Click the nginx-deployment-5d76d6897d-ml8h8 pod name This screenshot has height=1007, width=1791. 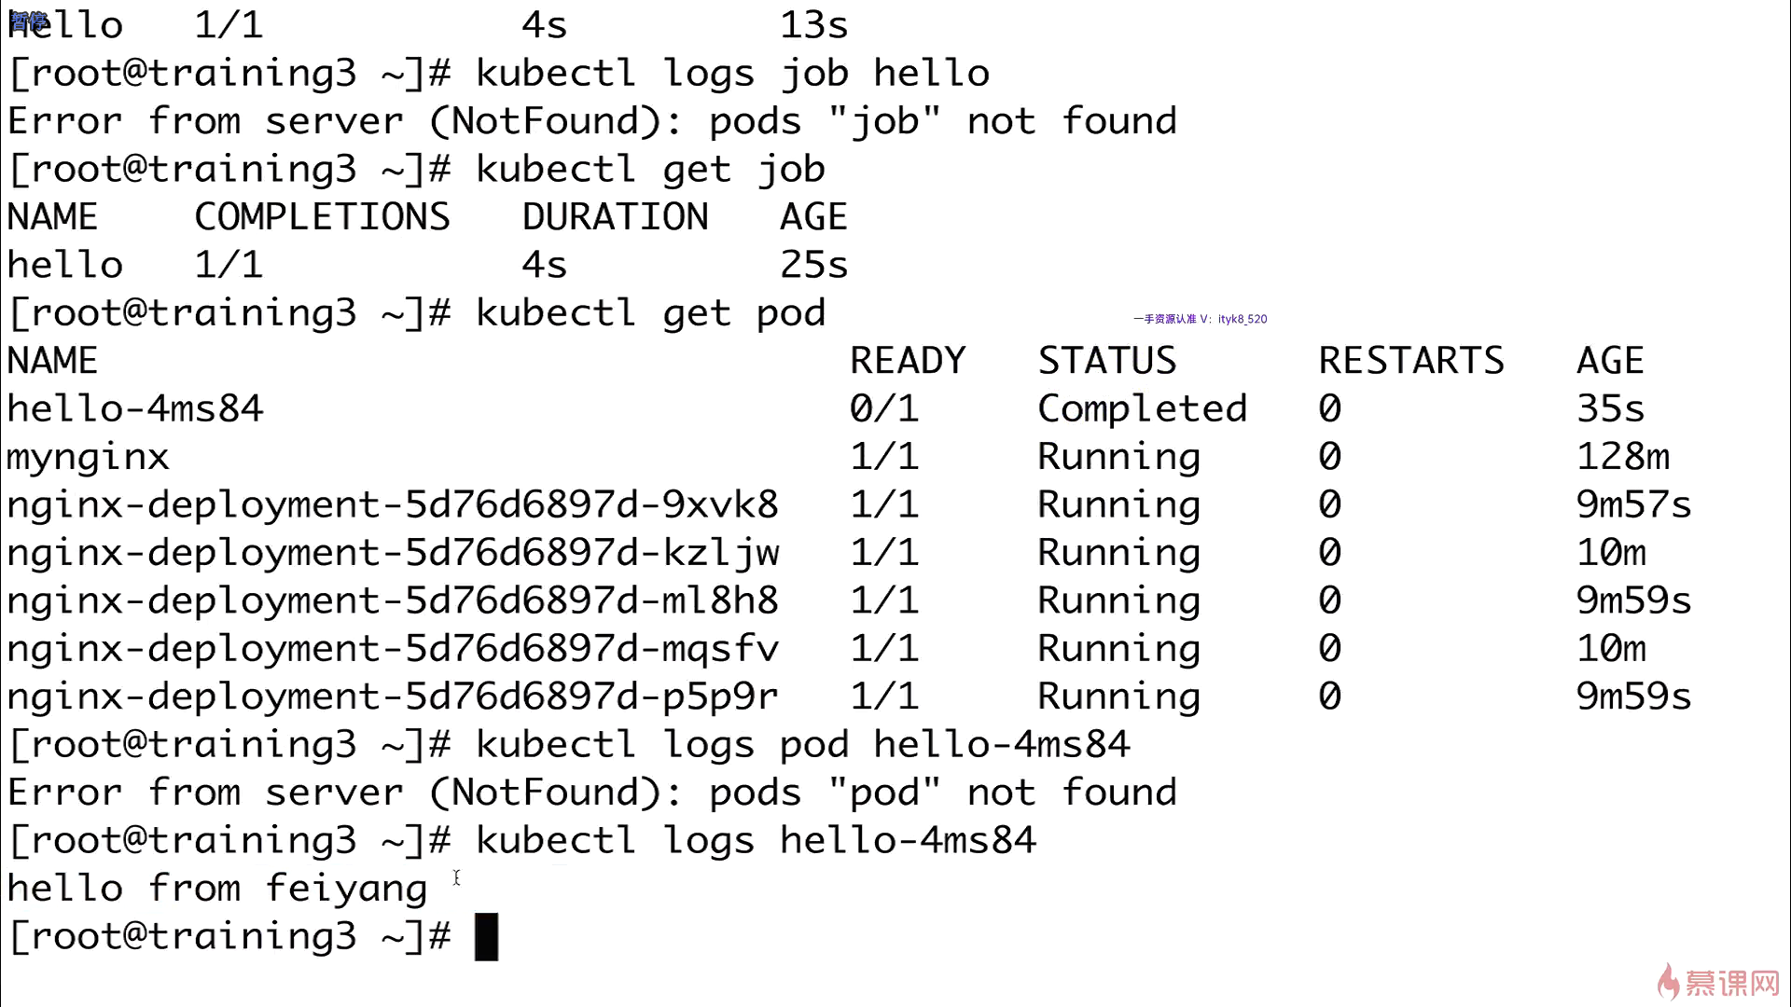point(393,600)
